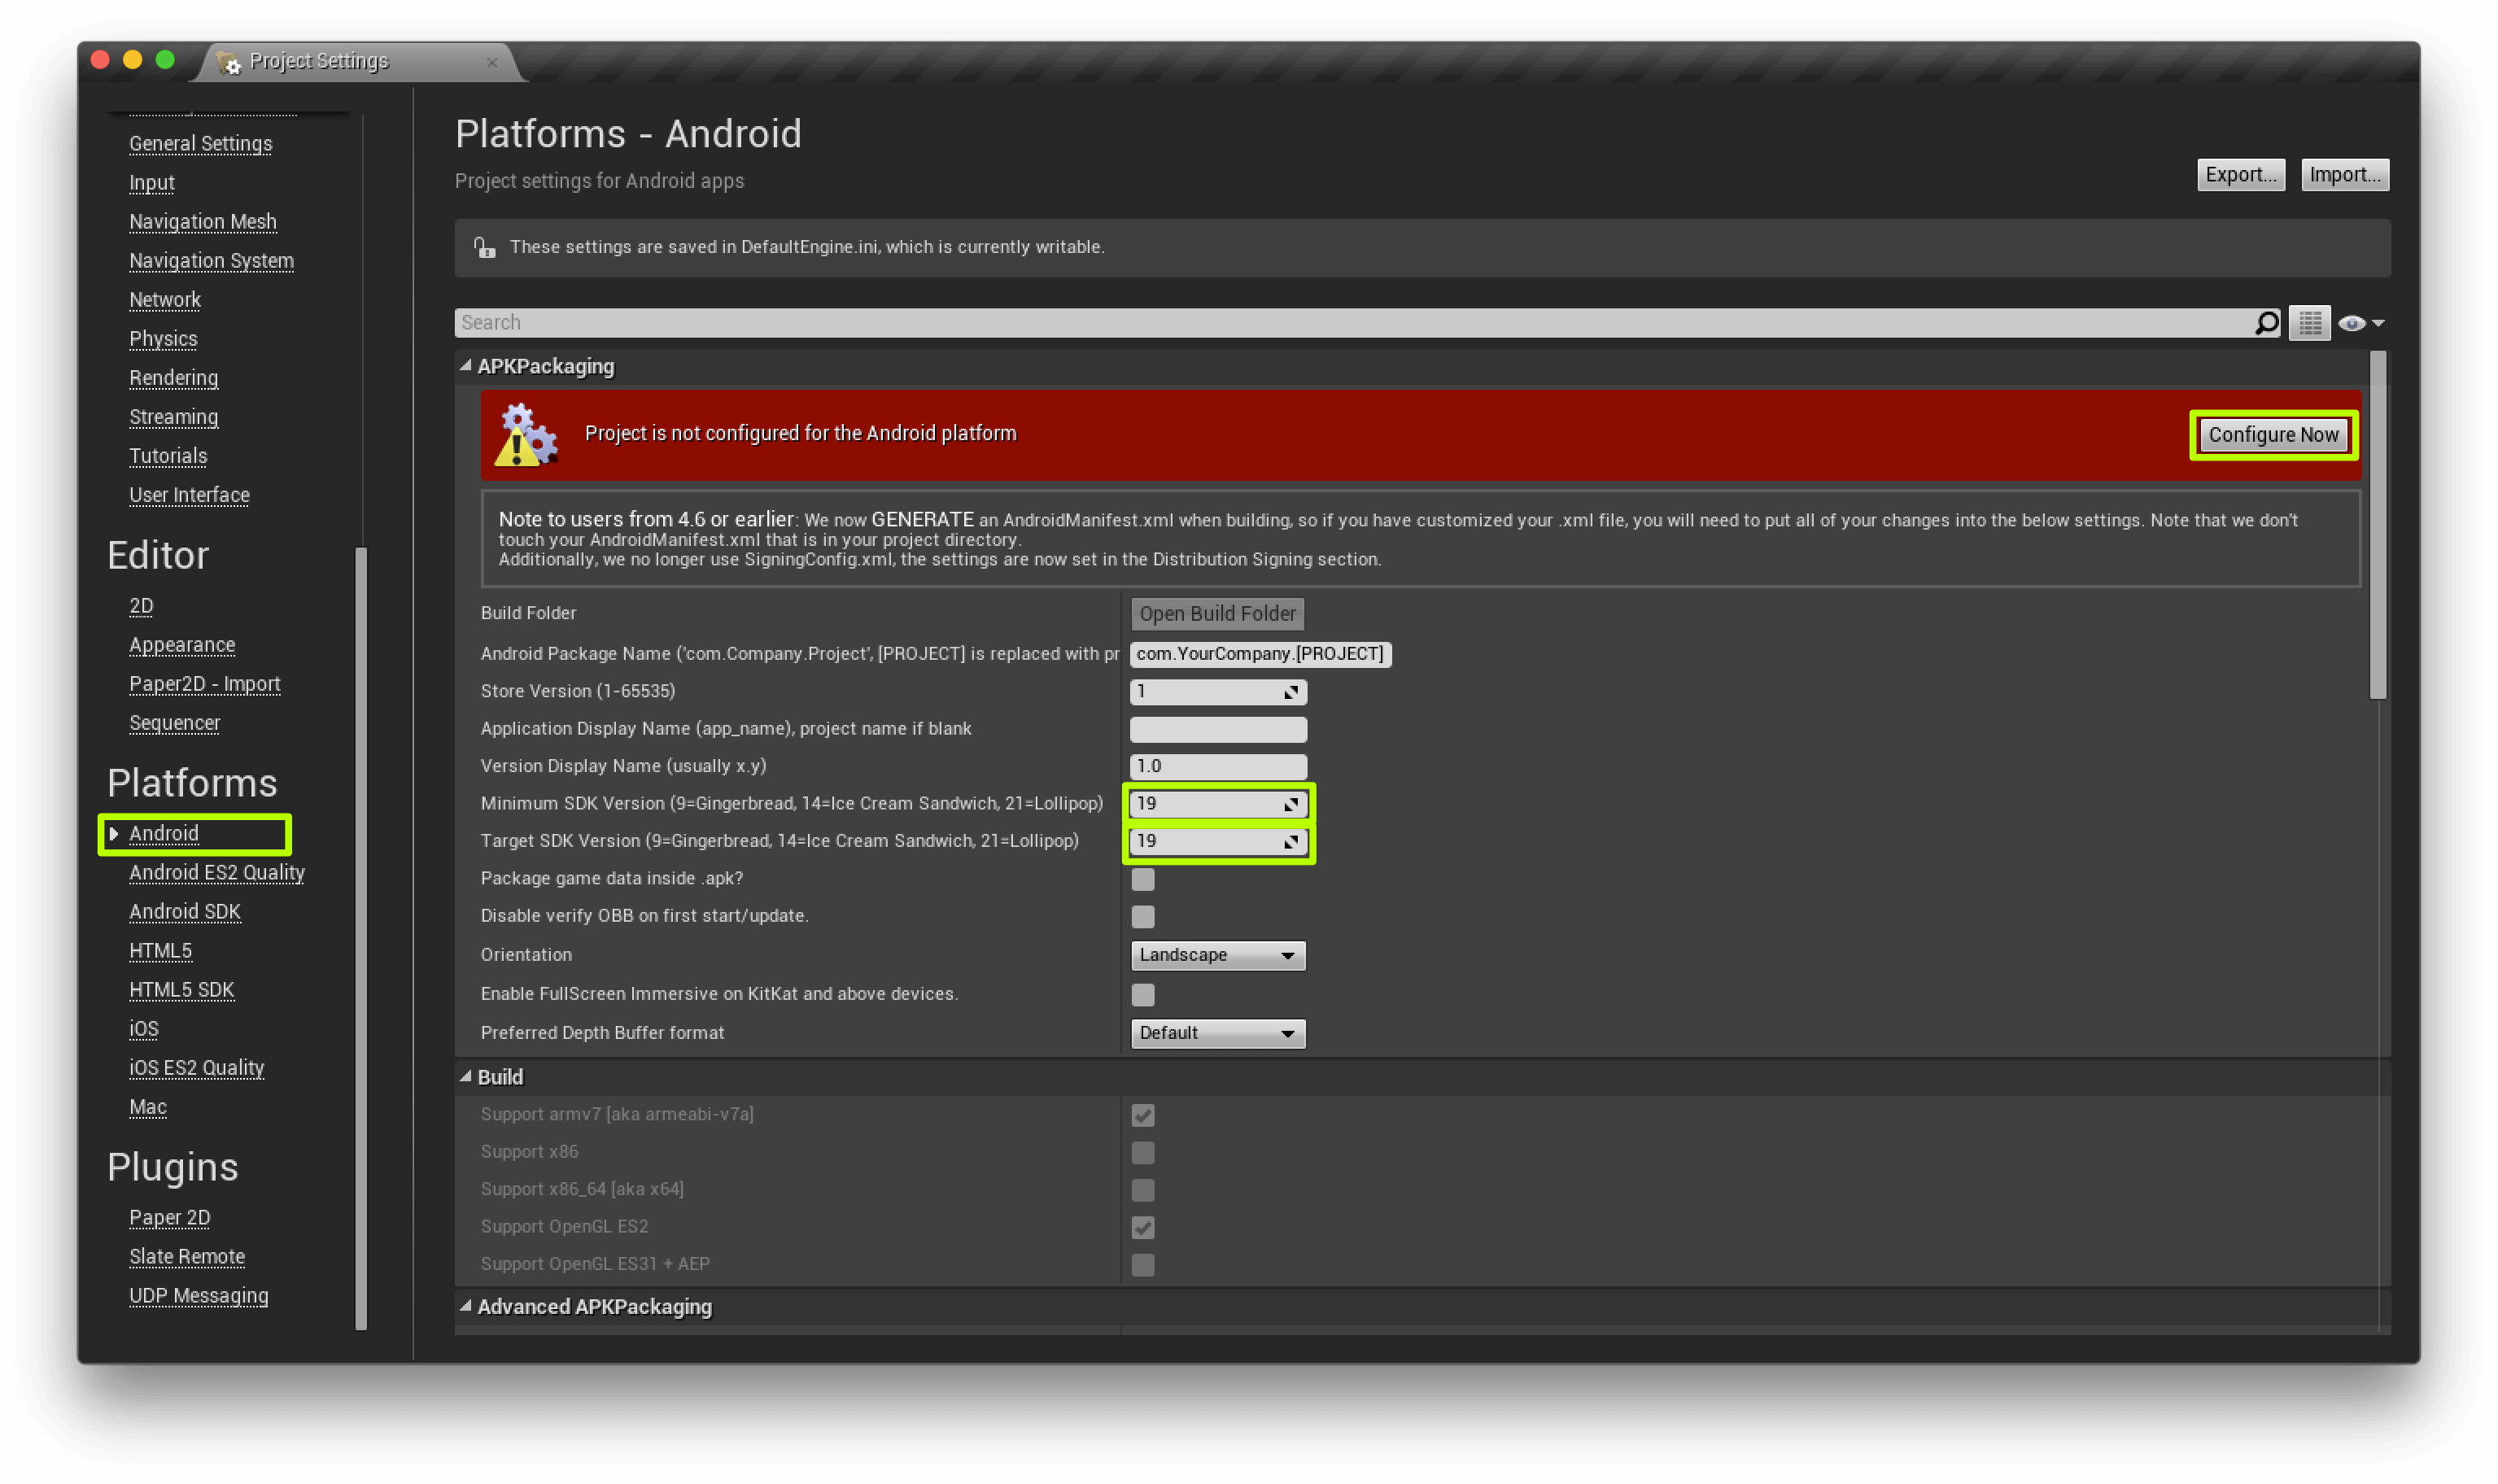Open Paper 2D plugin settings
This screenshot has width=2498, height=1484.
point(168,1216)
